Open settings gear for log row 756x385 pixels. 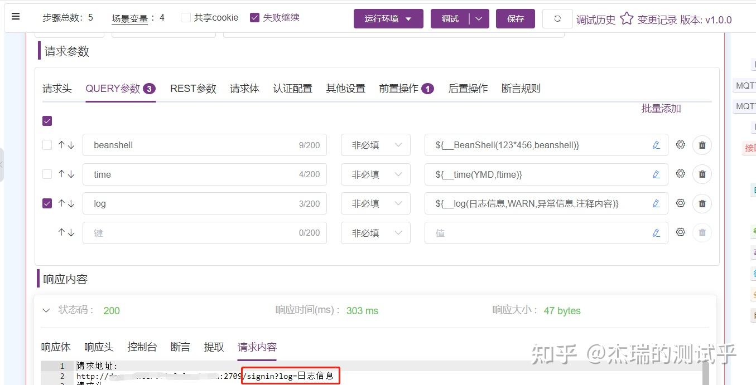681,203
